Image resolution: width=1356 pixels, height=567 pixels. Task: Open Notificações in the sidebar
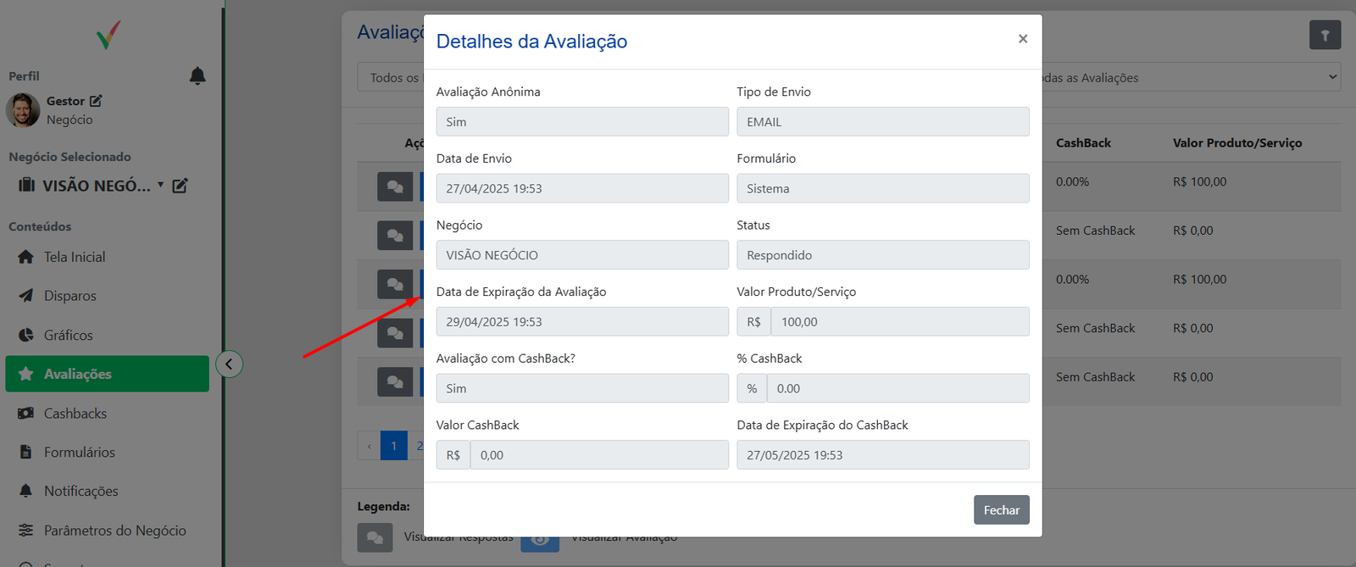81,492
